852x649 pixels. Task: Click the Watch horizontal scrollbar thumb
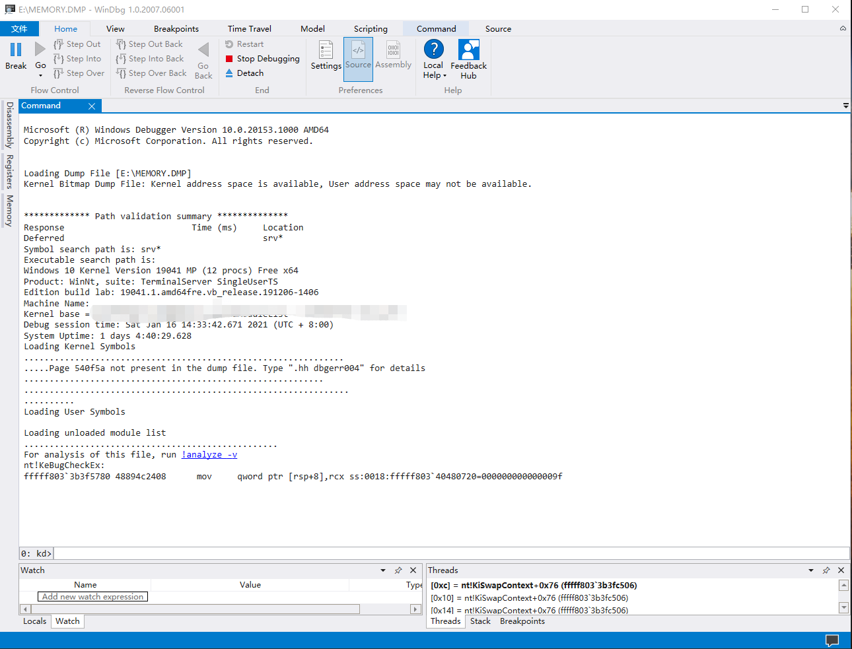tap(195, 609)
